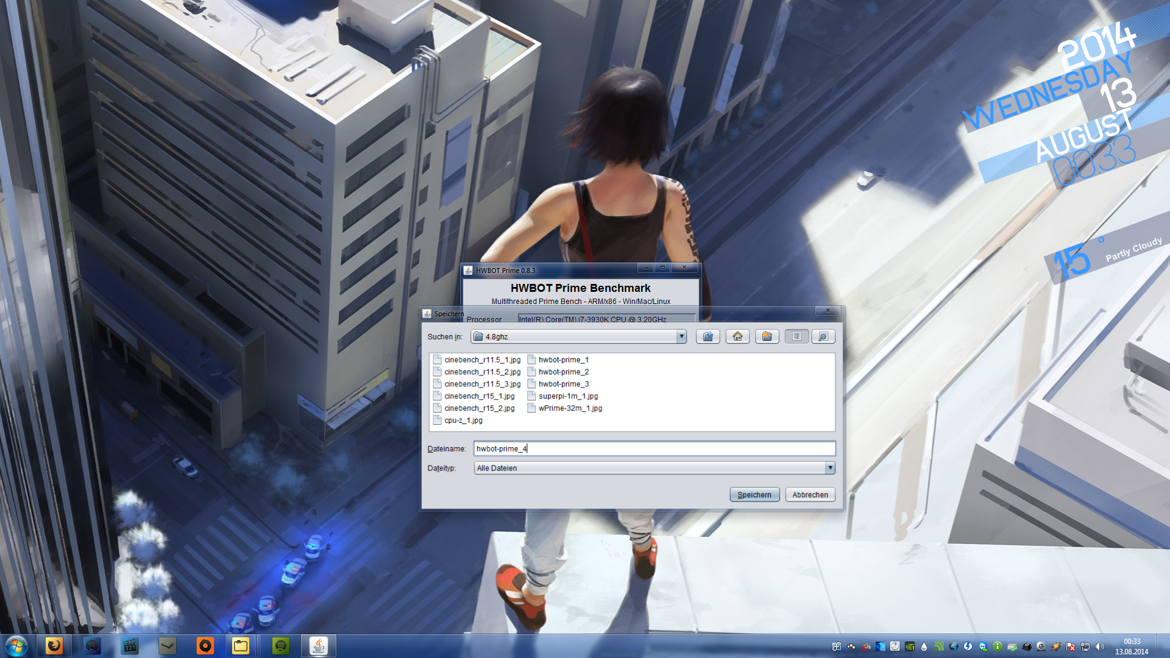This screenshot has width=1170, height=658.
Task: Click the blue circular lightning tray icon
Action: [968, 646]
